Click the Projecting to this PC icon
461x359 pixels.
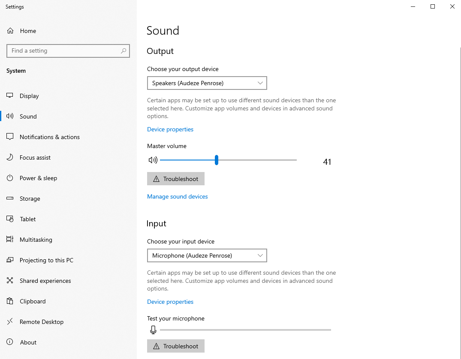10,260
